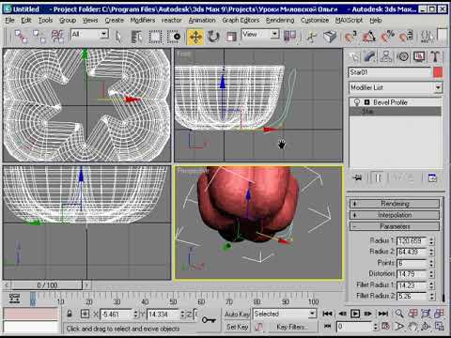Toggle the selection lock padlock
This screenshot has height=338, width=451.
tap(70, 314)
